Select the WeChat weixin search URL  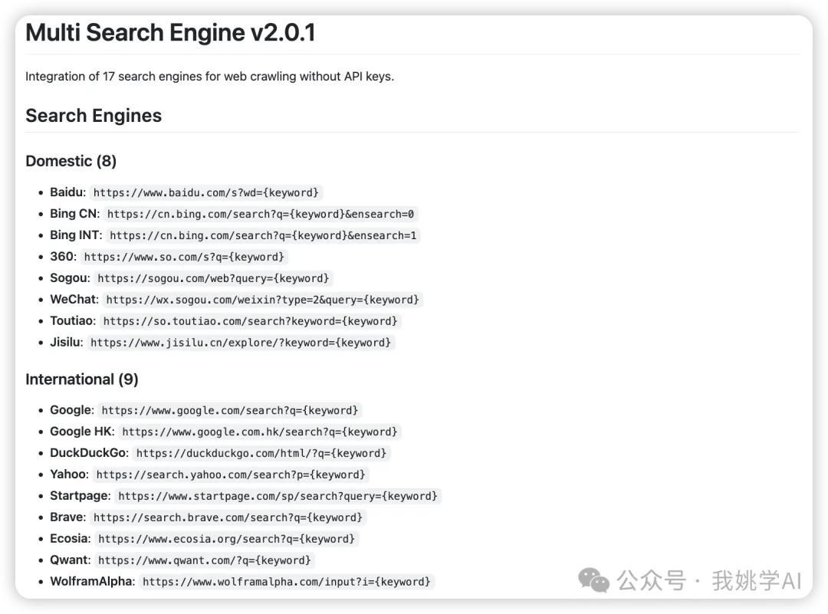[262, 300]
